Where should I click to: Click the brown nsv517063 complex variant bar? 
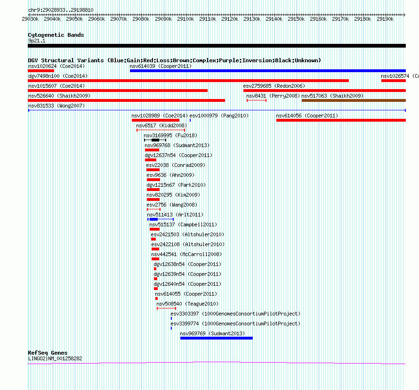354,100
